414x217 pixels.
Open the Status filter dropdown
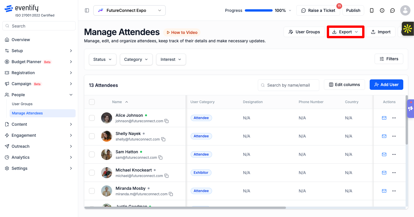[103, 59]
